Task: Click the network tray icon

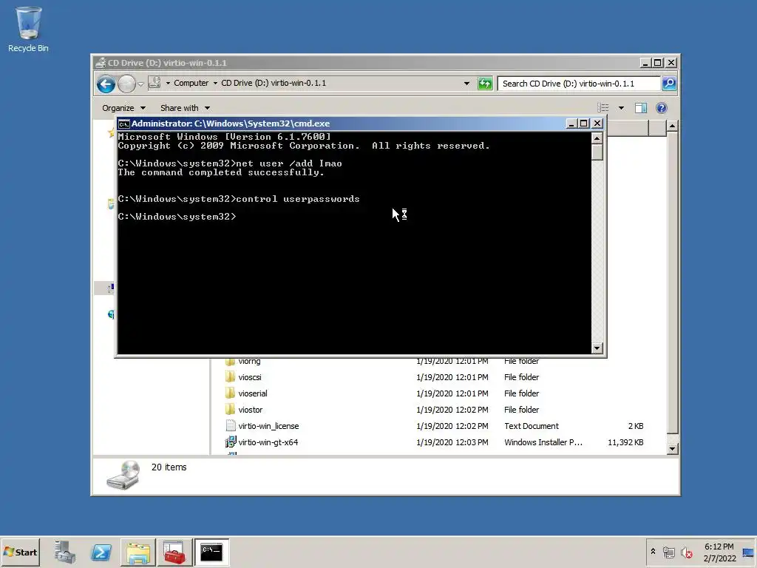Action: (668, 552)
